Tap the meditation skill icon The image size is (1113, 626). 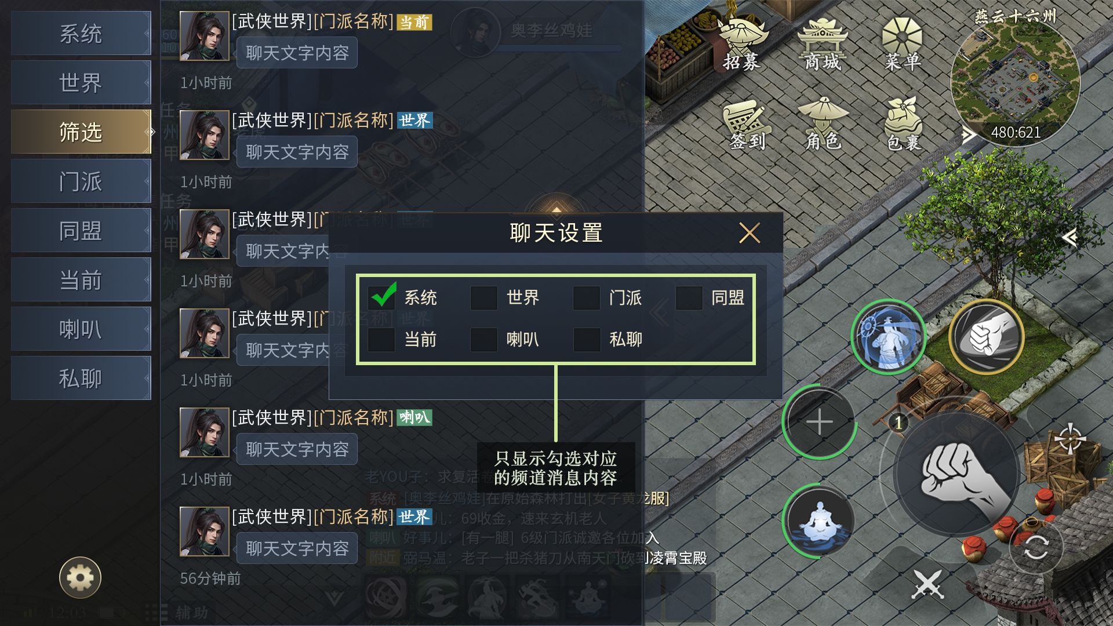tap(819, 521)
